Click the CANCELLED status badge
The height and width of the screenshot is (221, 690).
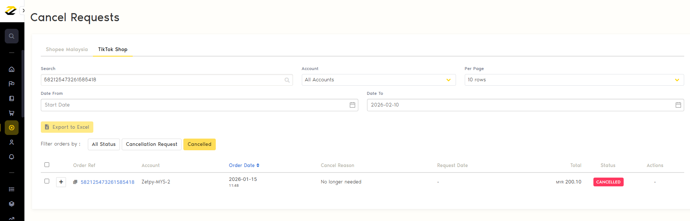click(608, 182)
